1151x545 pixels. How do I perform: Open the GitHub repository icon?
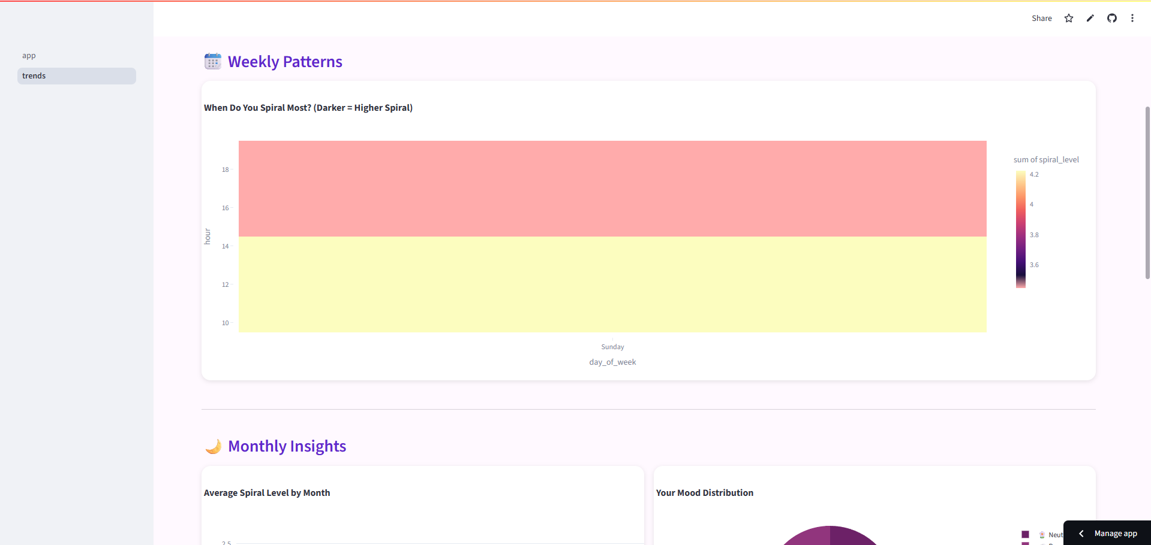click(x=1111, y=18)
